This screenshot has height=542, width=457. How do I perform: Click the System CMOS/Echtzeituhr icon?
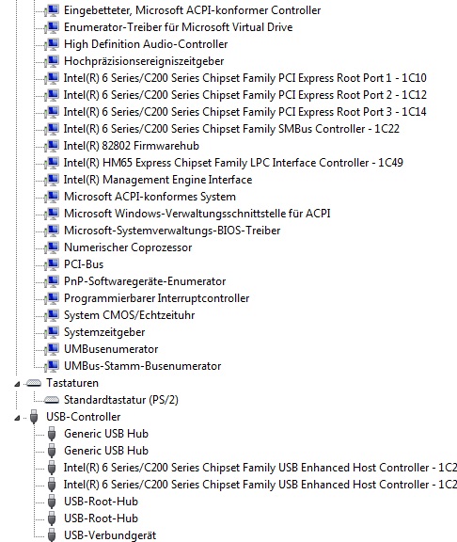coord(52,315)
